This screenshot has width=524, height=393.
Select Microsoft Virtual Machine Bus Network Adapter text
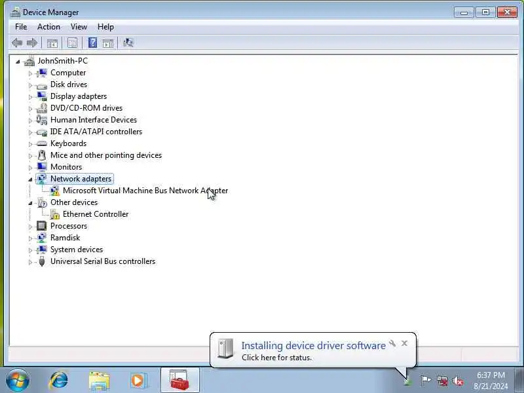(x=145, y=191)
